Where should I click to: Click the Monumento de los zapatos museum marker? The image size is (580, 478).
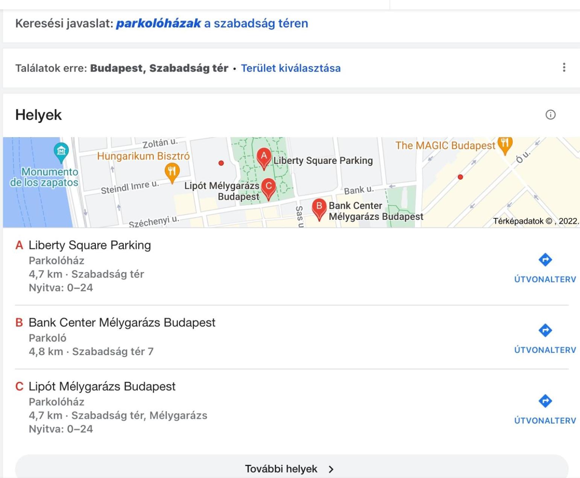[x=61, y=152]
